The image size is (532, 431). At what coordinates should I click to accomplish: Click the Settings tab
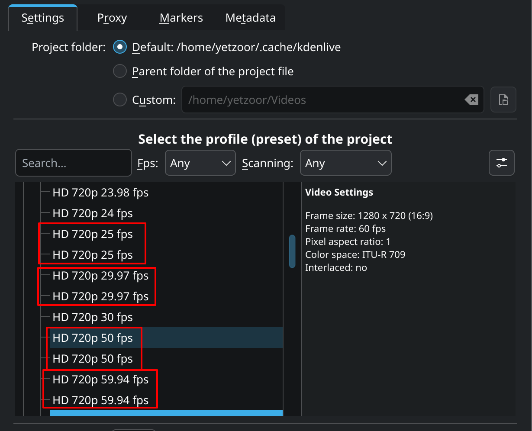(43, 18)
